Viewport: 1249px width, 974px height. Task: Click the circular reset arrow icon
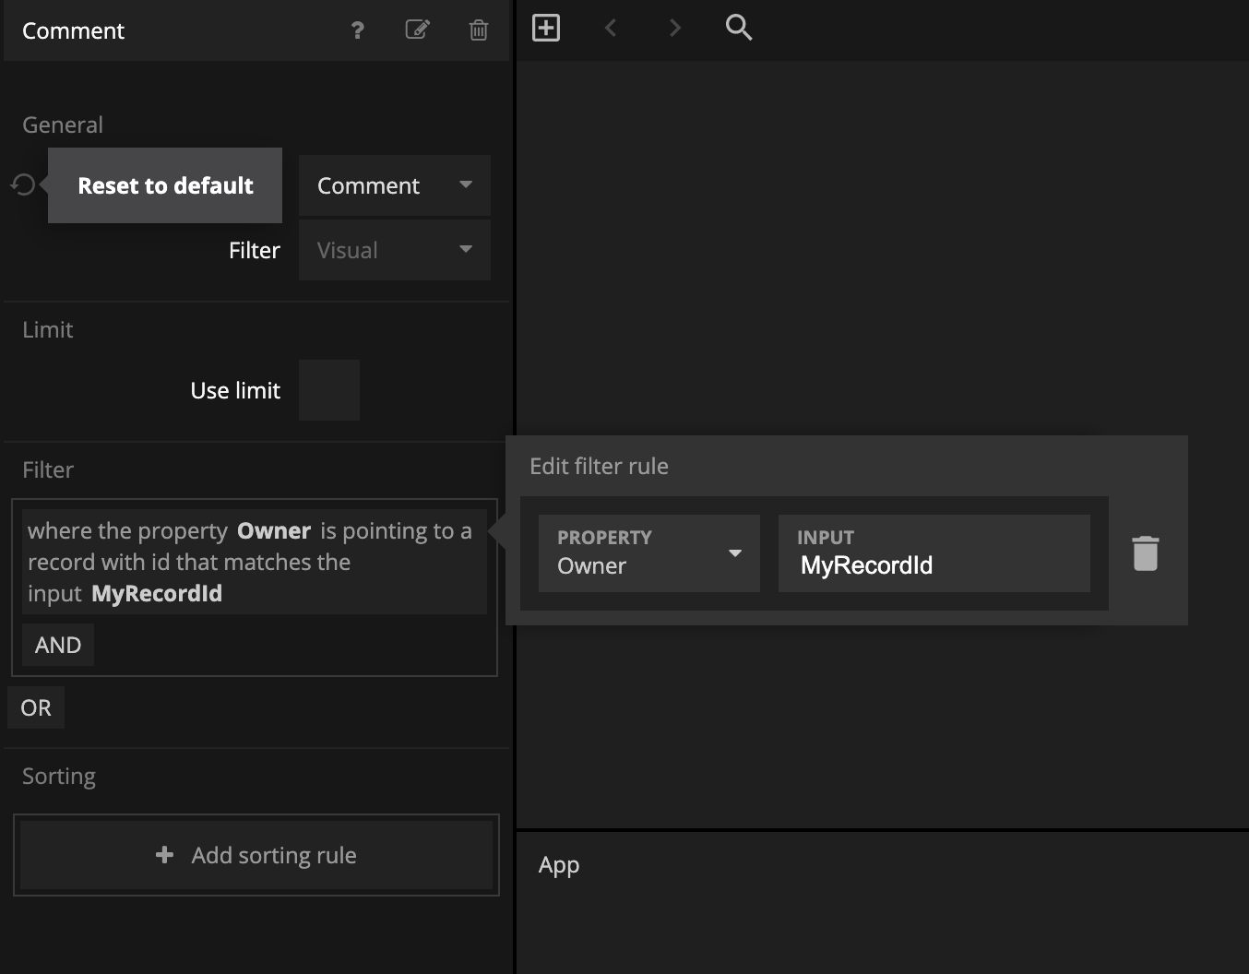pyautogui.click(x=23, y=185)
